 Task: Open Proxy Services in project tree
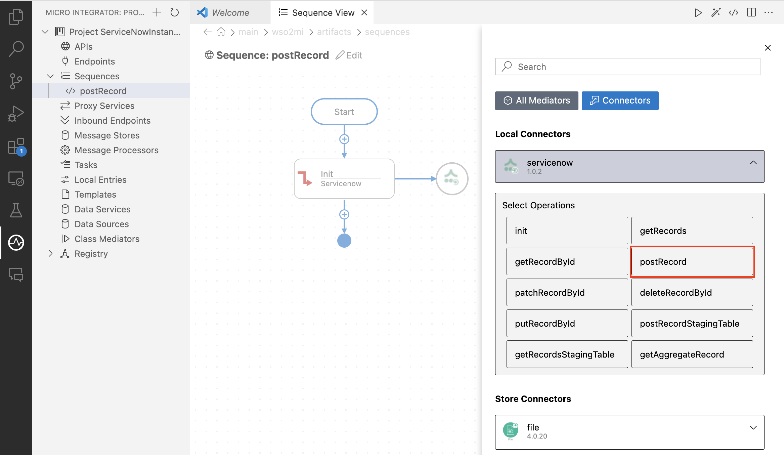click(111, 106)
